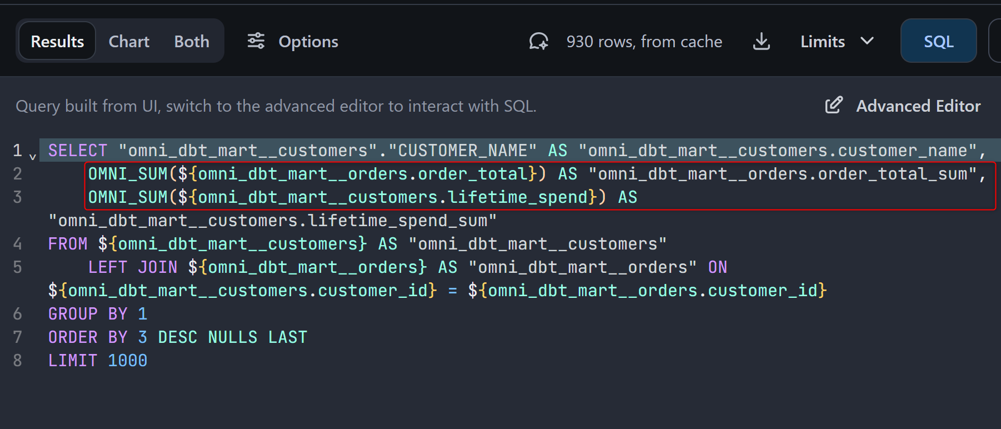Switch to the Results view
The height and width of the screenshot is (429, 1001).
(57, 41)
